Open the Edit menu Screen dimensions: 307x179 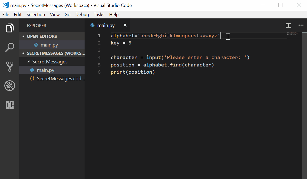18,15
